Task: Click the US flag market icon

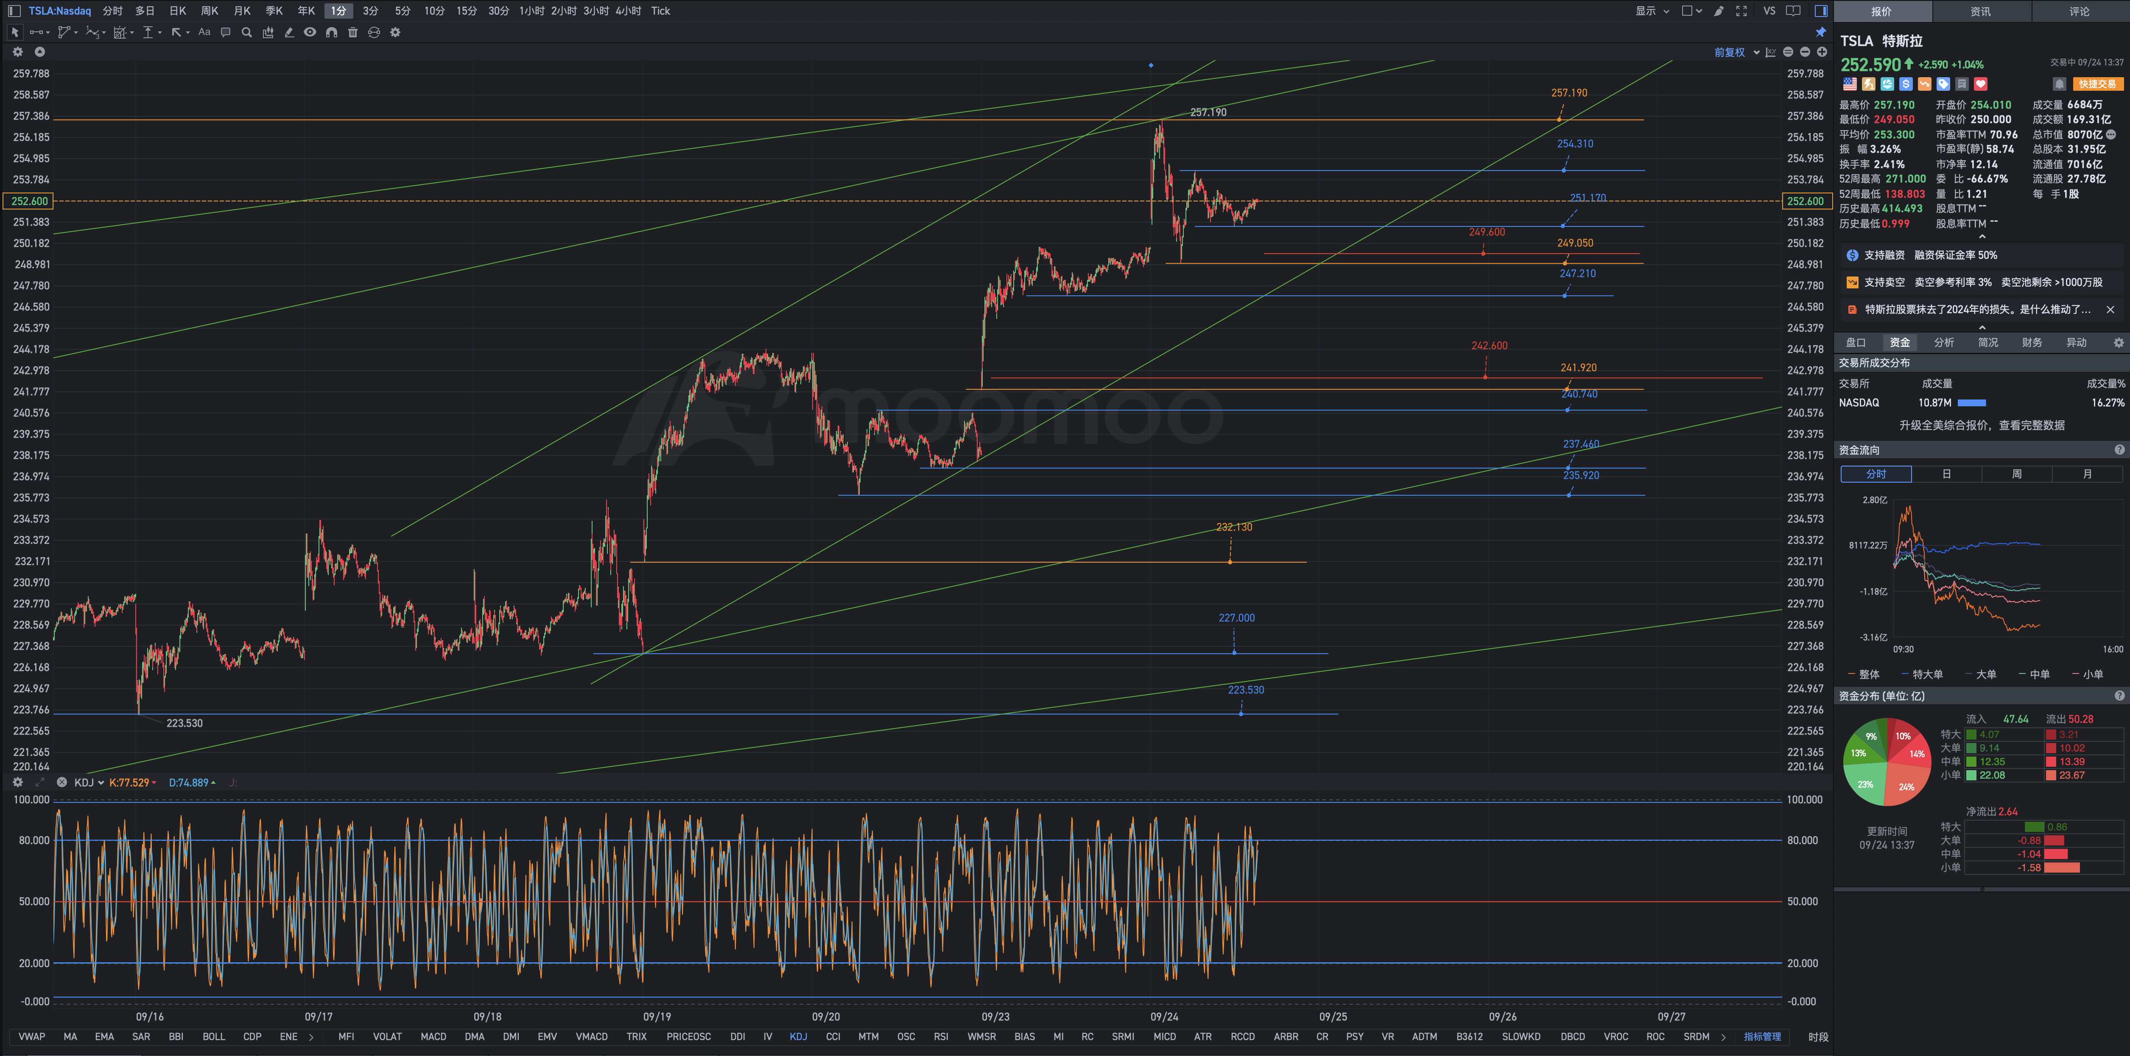Action: click(1850, 84)
